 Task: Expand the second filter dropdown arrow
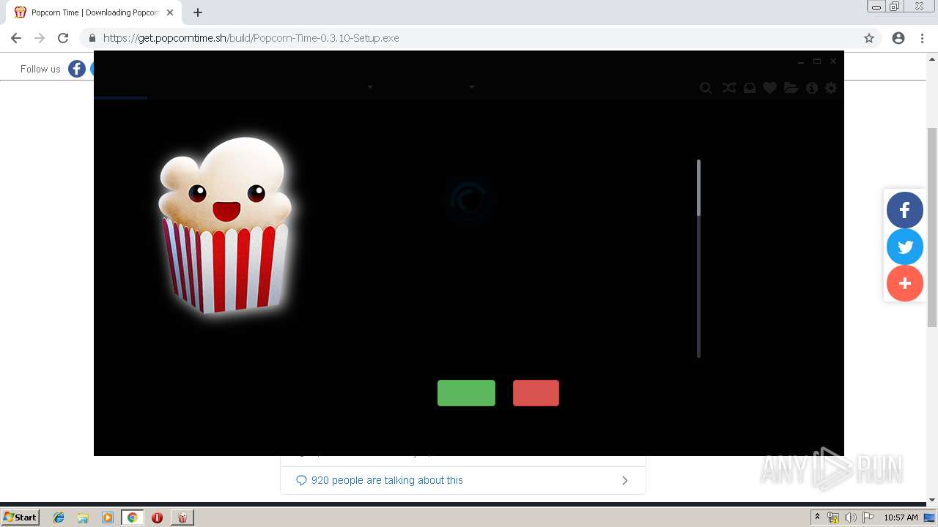click(x=471, y=87)
